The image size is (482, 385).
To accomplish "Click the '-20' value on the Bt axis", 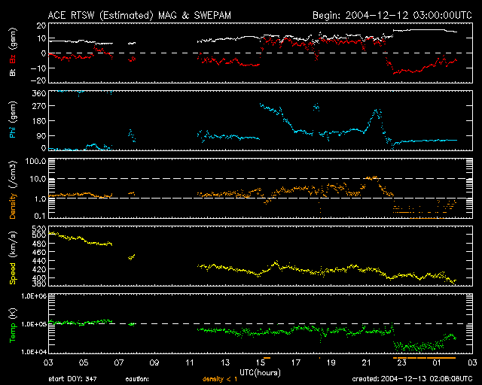I will (x=38, y=80).
